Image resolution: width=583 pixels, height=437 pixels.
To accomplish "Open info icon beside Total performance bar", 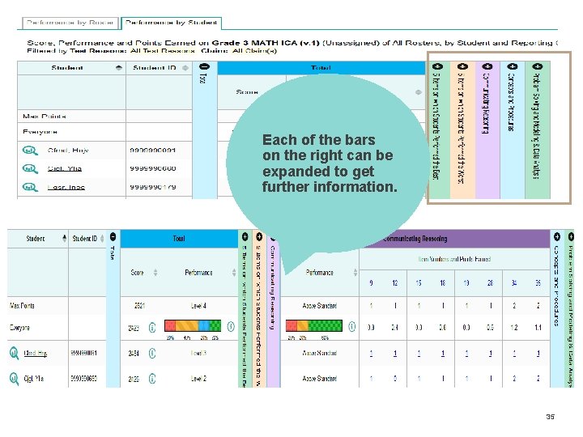I will tap(231, 327).
